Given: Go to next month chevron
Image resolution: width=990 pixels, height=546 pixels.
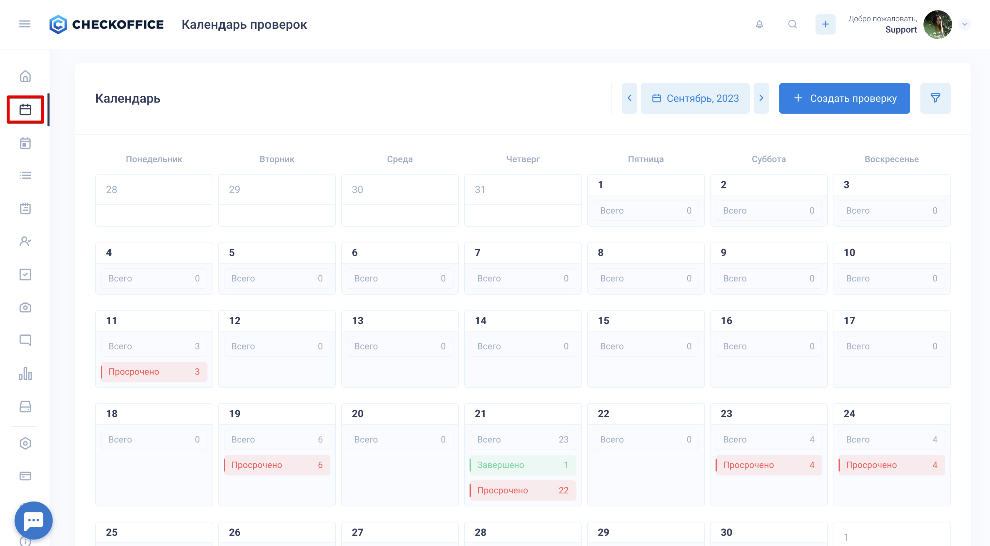Looking at the screenshot, I should [761, 98].
